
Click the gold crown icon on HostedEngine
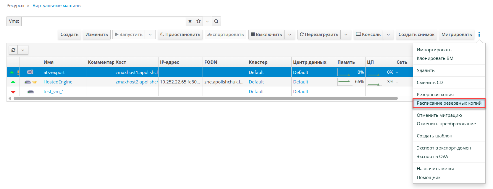35,82
